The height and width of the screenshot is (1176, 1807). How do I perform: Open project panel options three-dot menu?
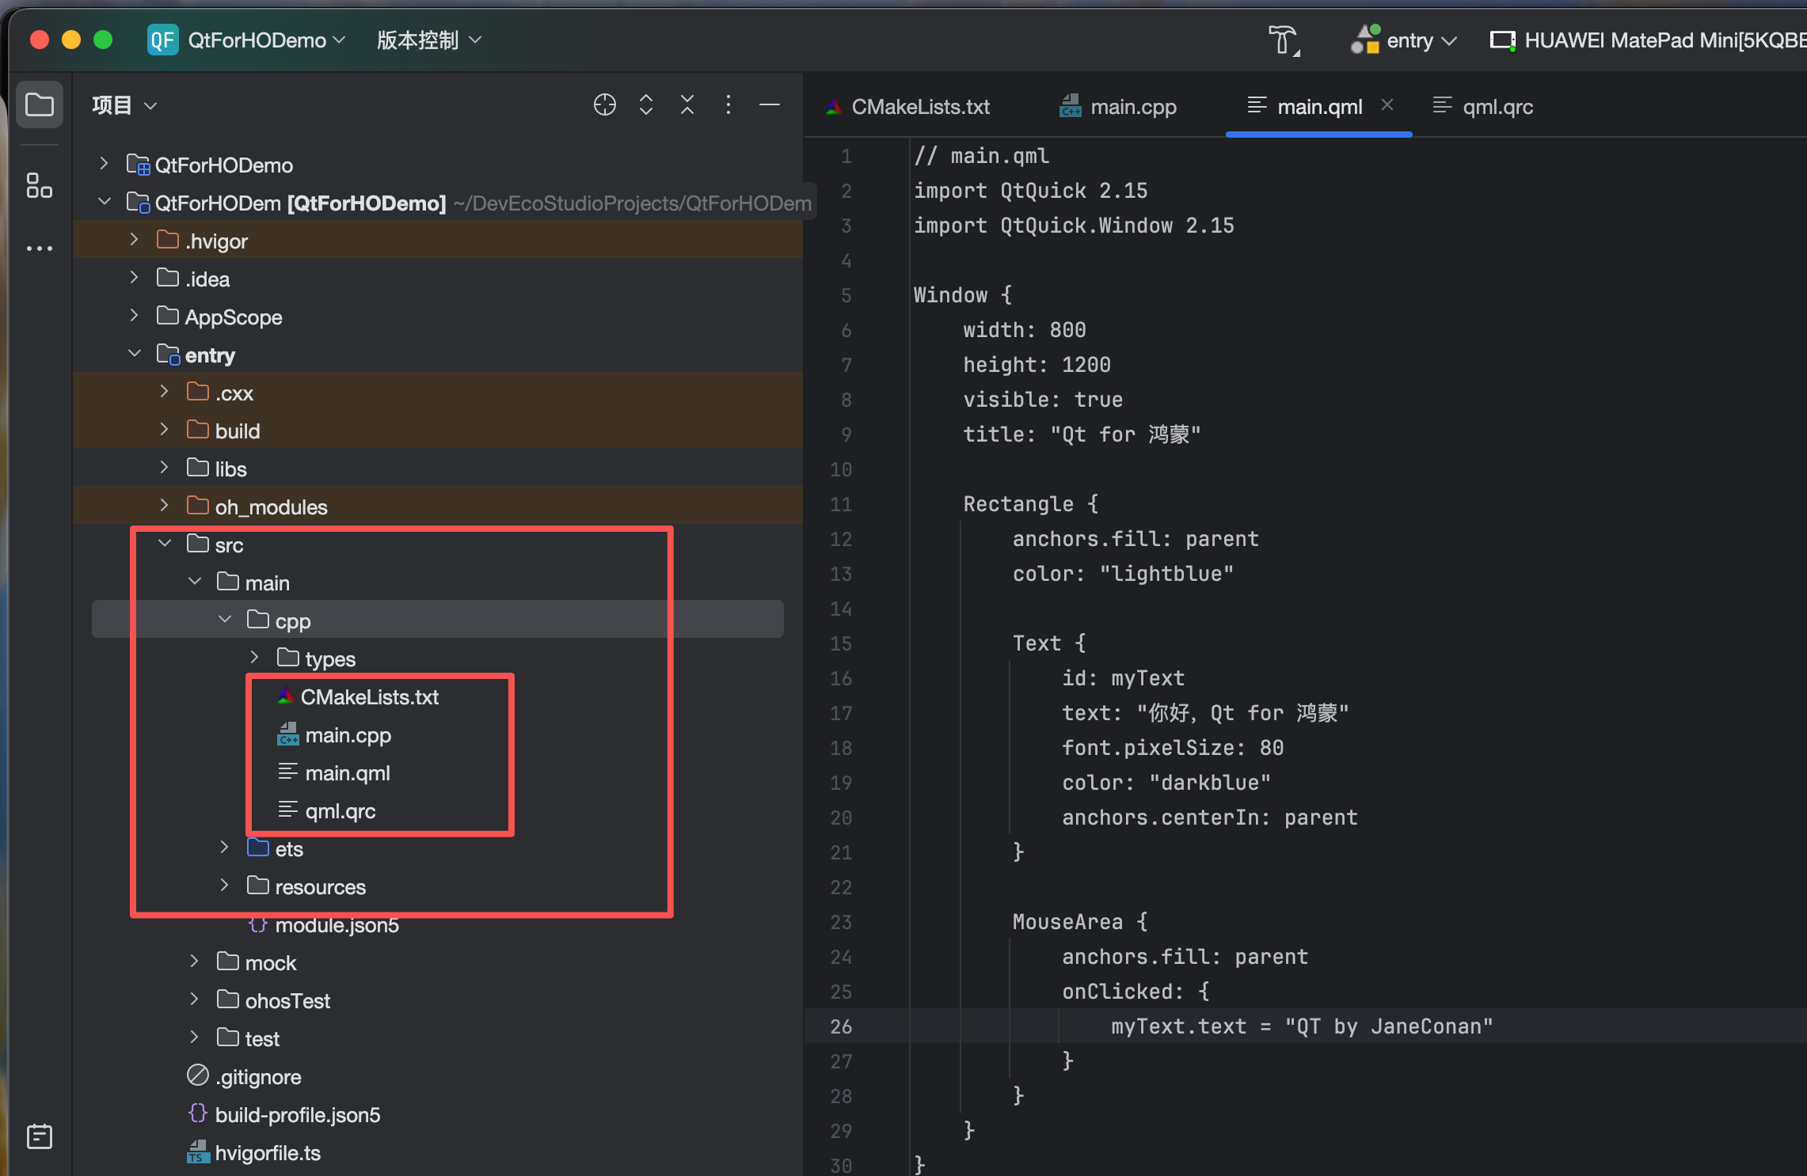(x=728, y=104)
